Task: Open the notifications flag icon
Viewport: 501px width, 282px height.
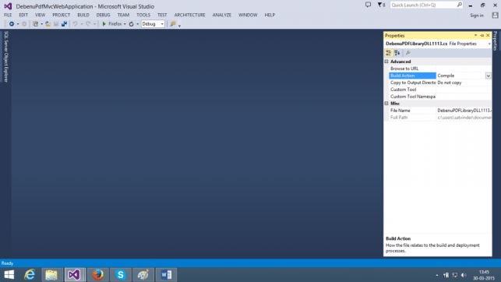Action: [x=381, y=5]
